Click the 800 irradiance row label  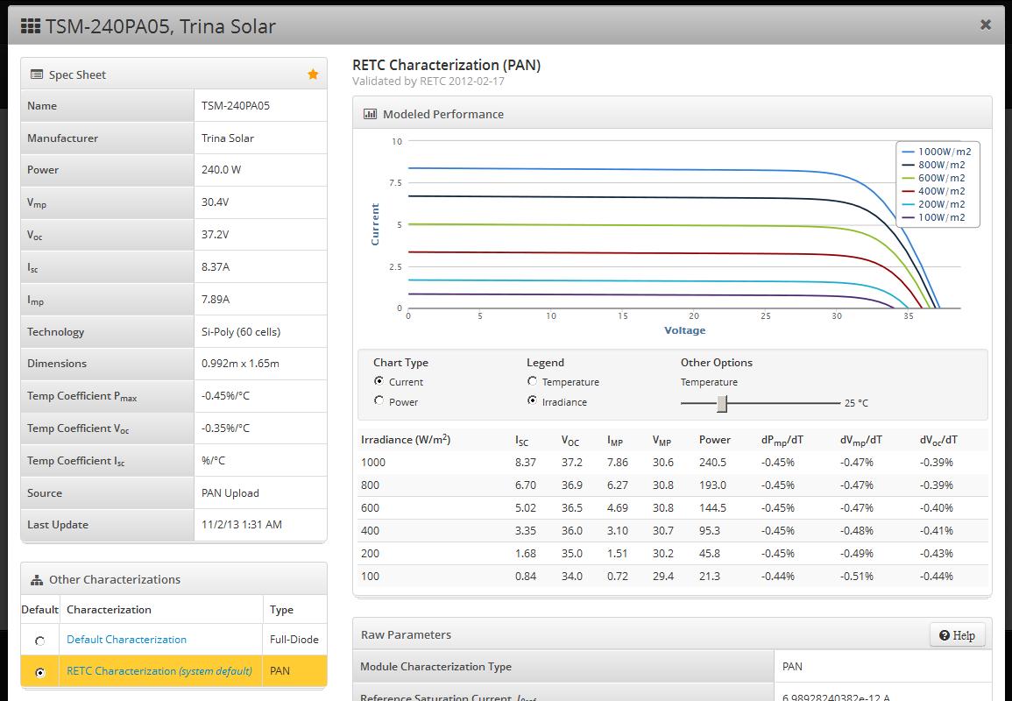coord(370,485)
